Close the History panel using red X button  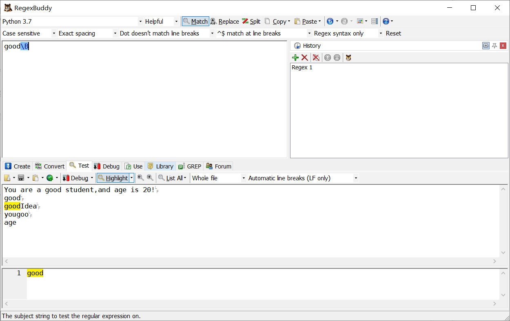tap(503, 46)
